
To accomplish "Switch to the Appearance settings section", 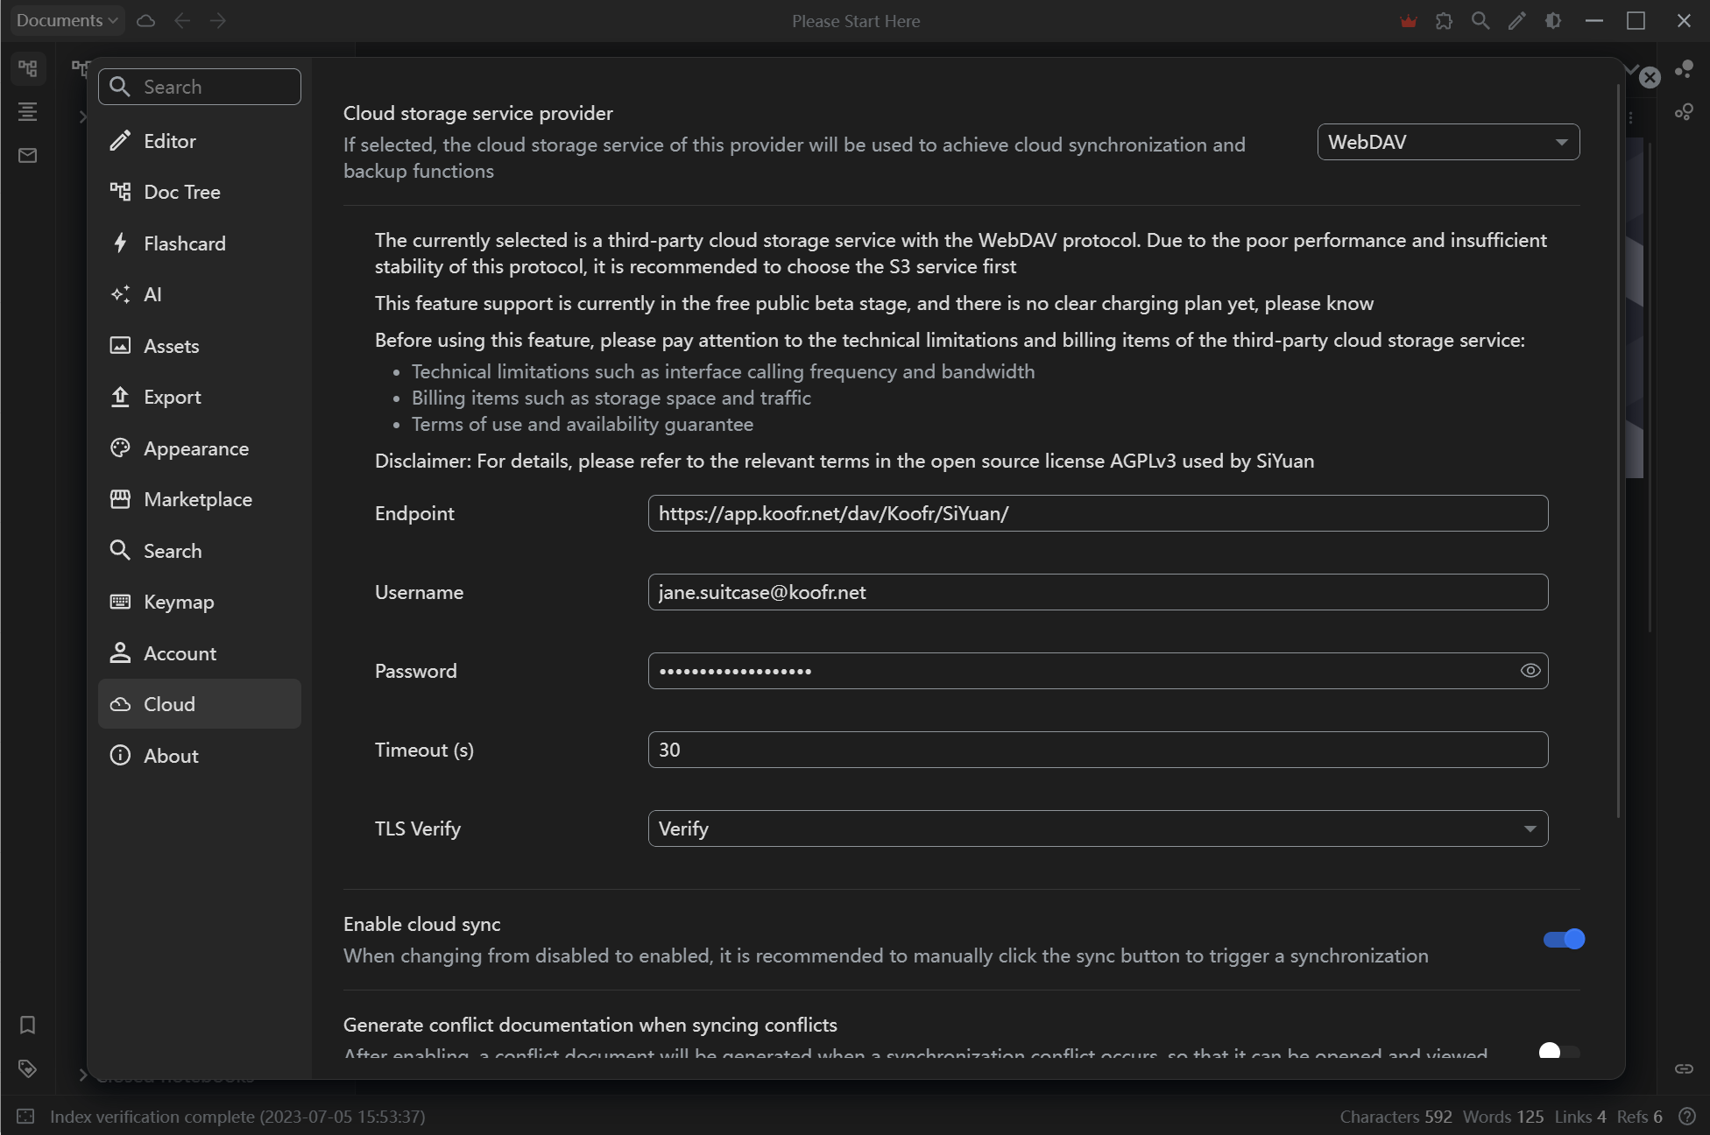I will [x=199, y=448].
